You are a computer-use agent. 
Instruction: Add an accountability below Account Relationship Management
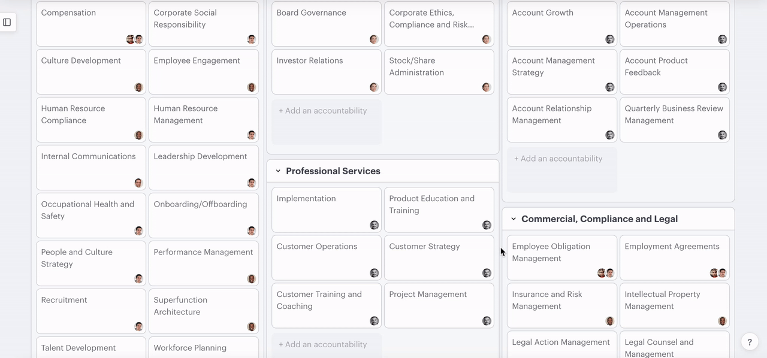[558, 159]
